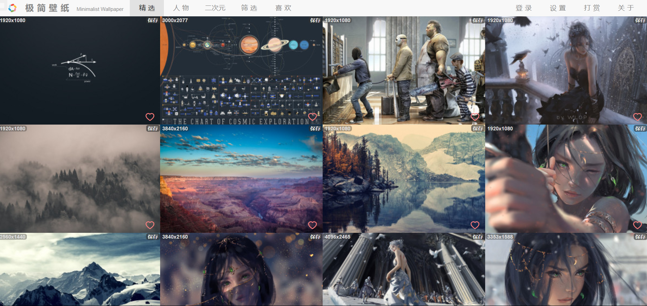Open the archer girl wallpaper
Screen dimensions: 647x306
566,179
